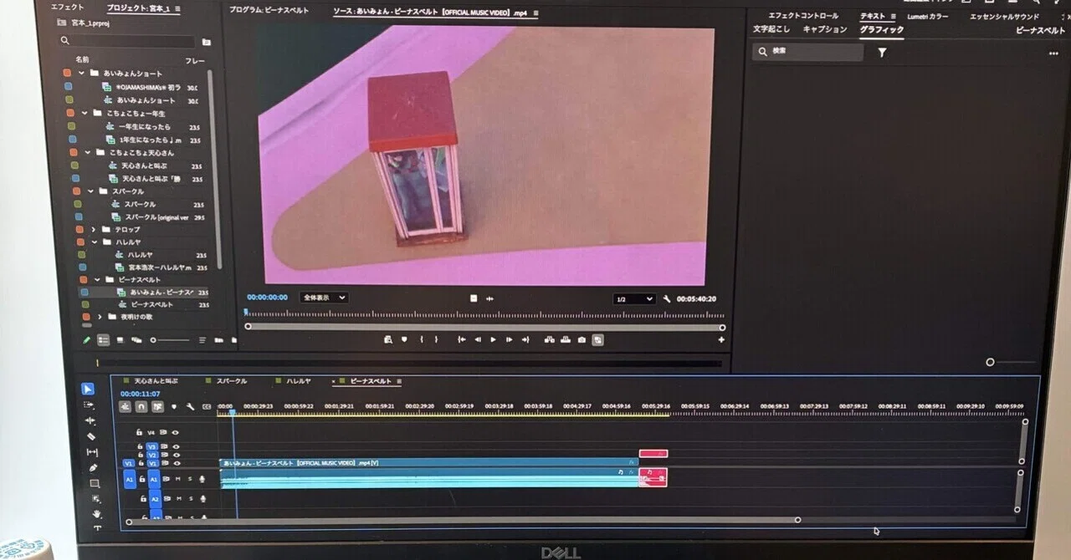Click the green pencil writable-project icon
Viewport: 1071px width, 560px height.
pyautogui.click(x=87, y=340)
